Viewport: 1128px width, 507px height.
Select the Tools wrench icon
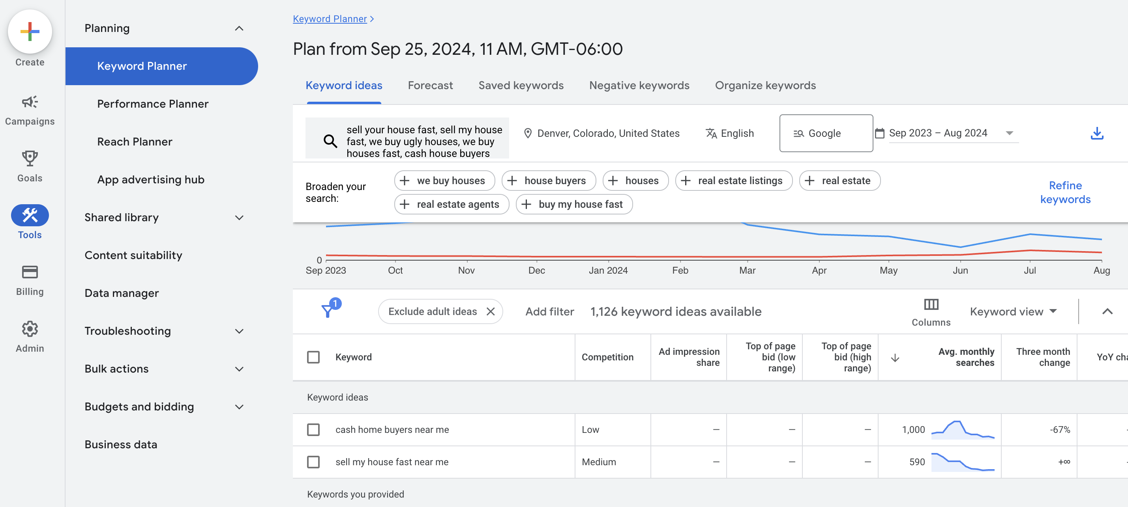point(30,215)
